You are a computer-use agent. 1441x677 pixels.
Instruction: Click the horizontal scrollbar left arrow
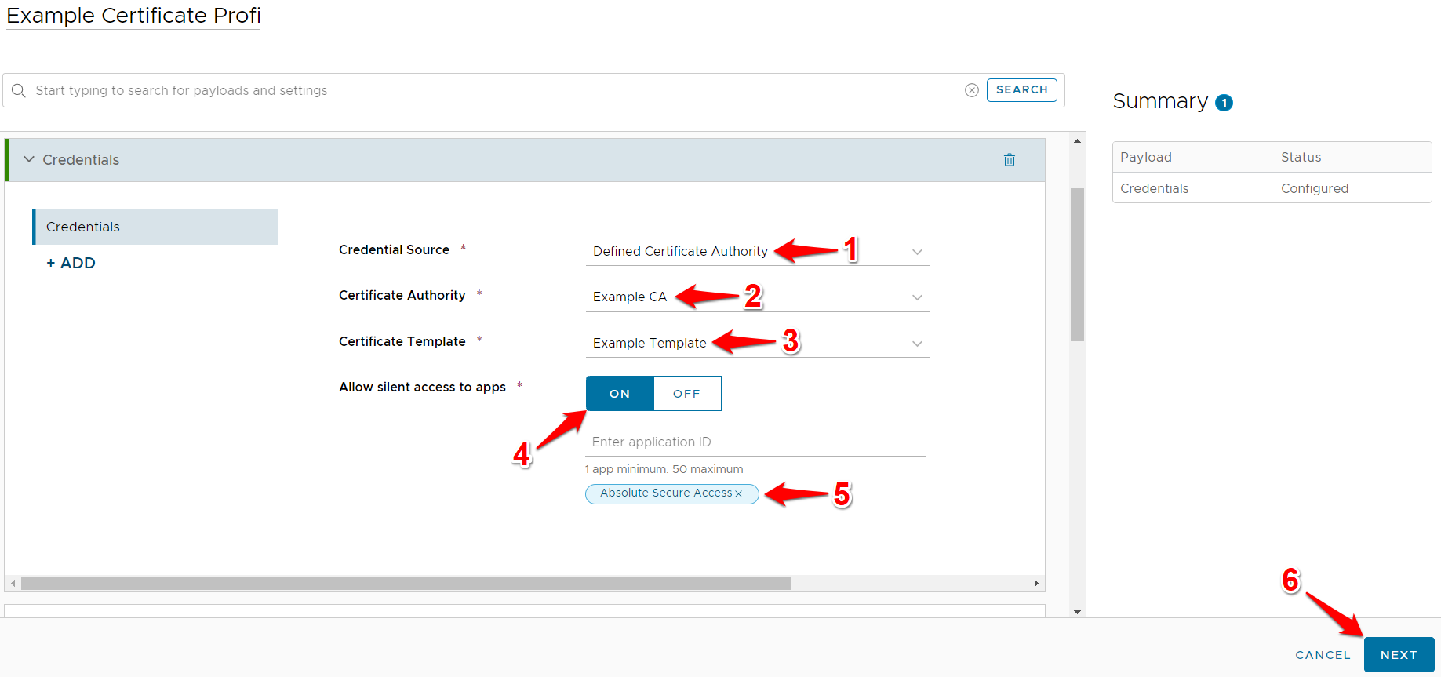point(13,584)
